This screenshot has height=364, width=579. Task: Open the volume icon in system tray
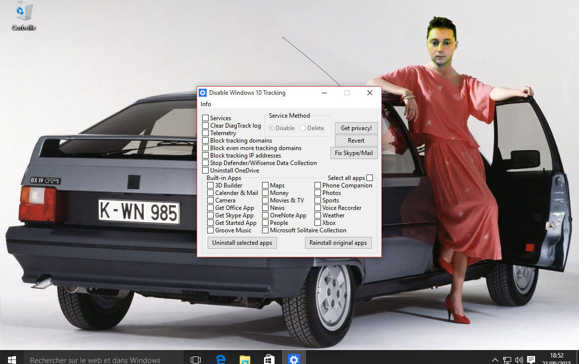click(x=519, y=359)
